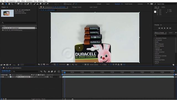Click the layer 1 label color swatch
177x100 pixels.
(11, 77)
